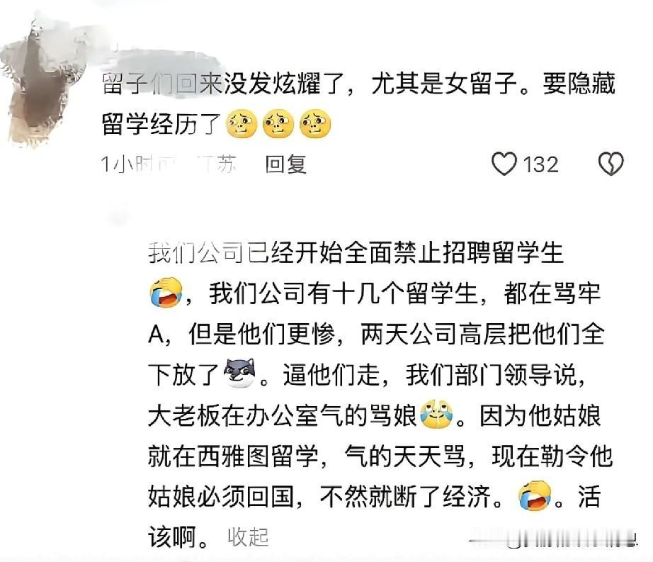Collapse the reply with 收起
The image size is (653, 562).
pyautogui.click(x=248, y=537)
